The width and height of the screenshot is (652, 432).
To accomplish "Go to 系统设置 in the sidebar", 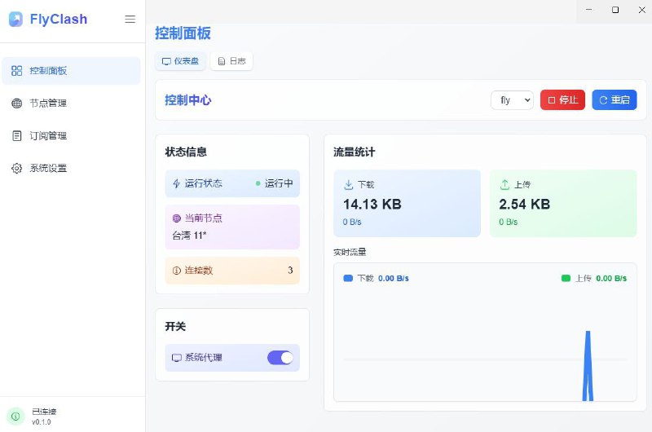I will tap(48, 169).
